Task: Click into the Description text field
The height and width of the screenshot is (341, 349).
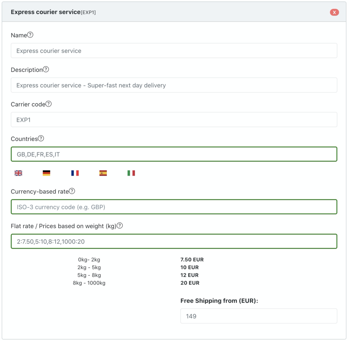Action: coord(174,85)
